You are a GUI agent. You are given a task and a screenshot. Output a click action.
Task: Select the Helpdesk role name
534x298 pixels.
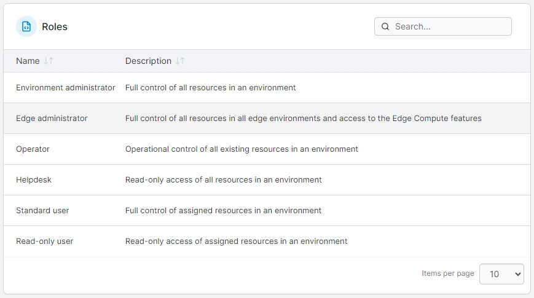34,180
